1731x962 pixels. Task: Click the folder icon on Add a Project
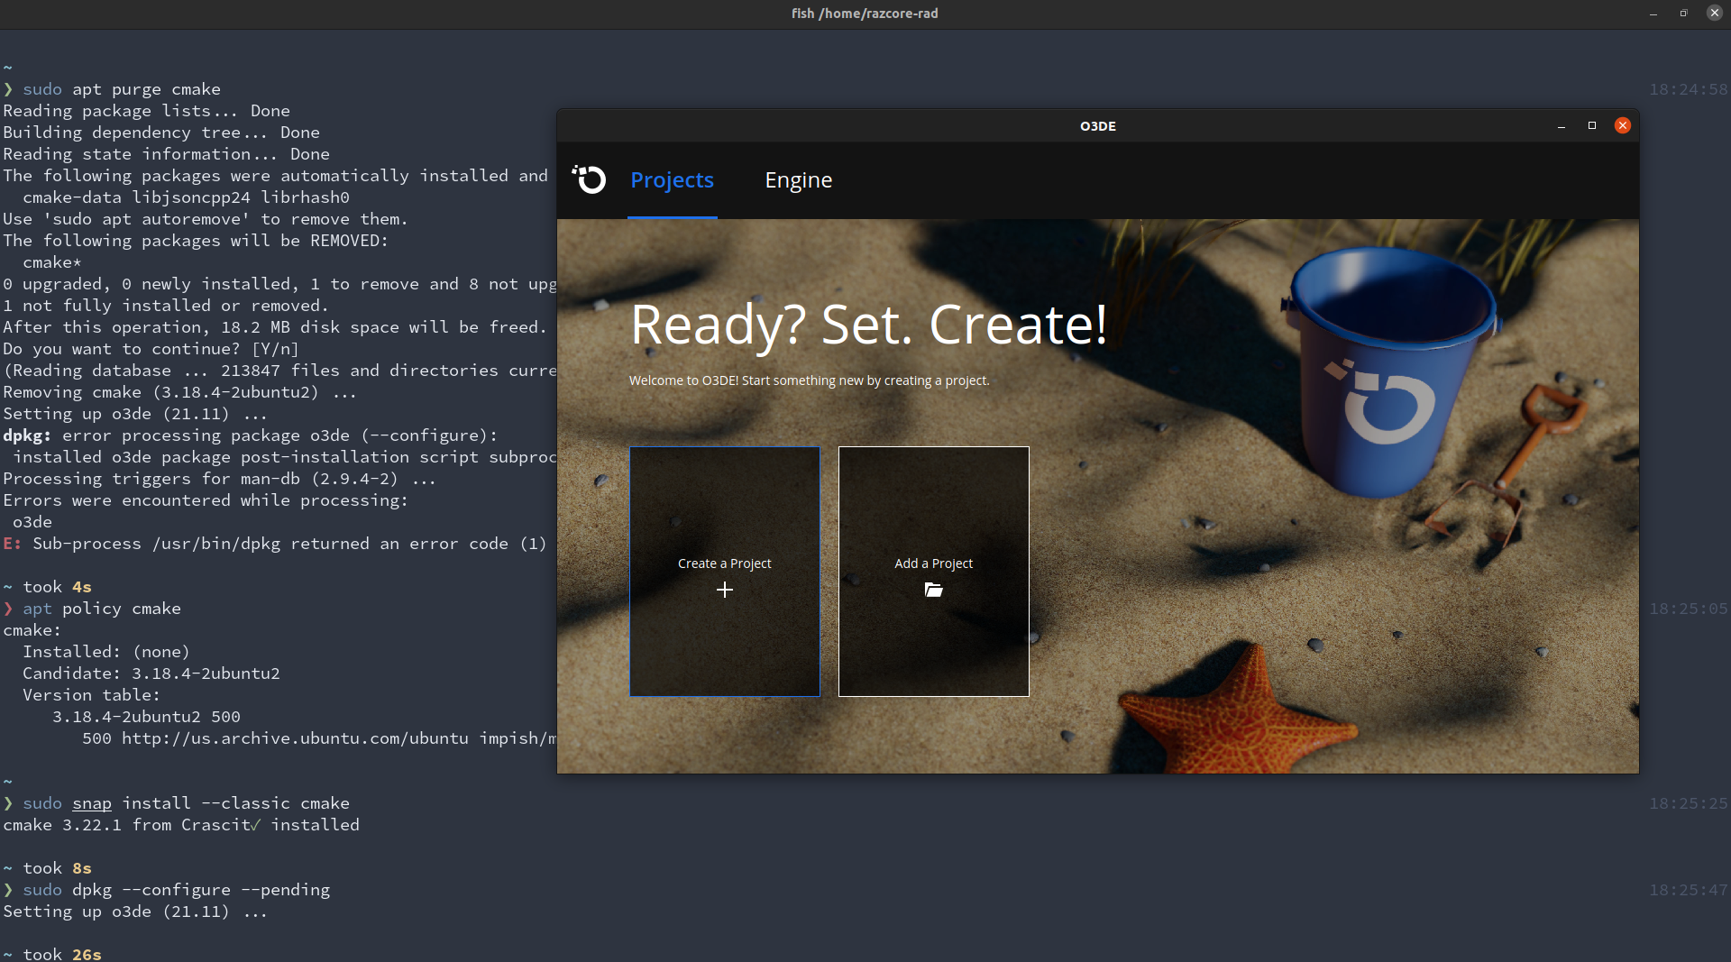(x=933, y=590)
